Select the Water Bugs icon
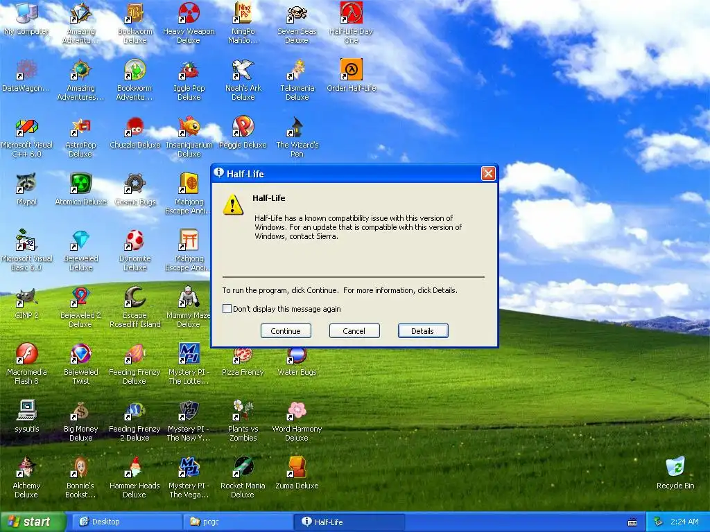This screenshot has width=710, height=532. point(297,363)
